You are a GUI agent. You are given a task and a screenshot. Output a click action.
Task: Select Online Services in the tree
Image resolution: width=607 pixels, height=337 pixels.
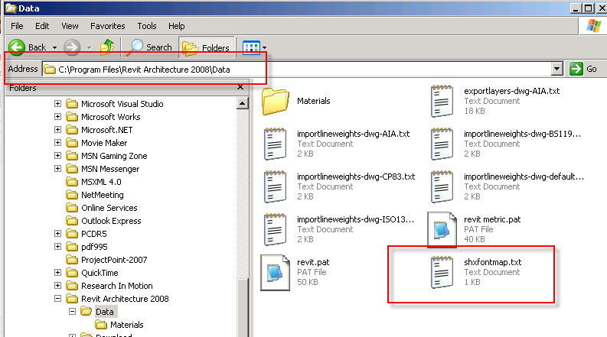coord(109,208)
